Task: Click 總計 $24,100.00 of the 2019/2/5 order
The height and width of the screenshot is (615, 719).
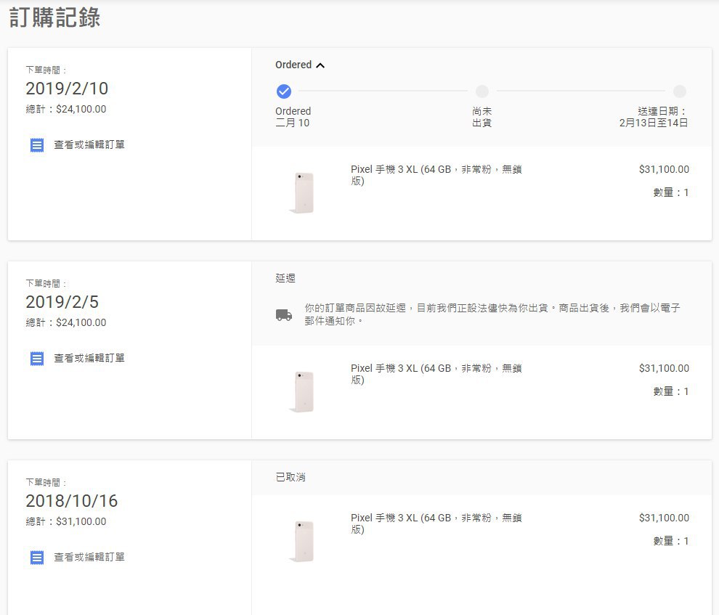Action: 66,322
